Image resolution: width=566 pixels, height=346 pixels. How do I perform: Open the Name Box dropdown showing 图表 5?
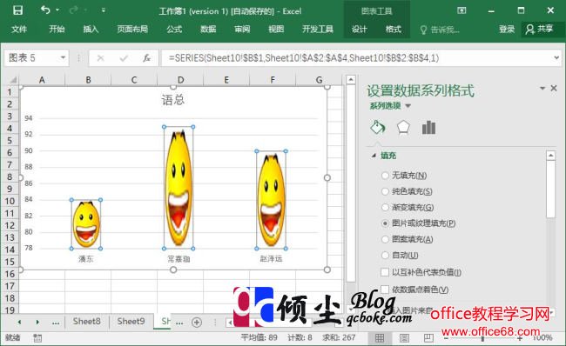[63, 57]
